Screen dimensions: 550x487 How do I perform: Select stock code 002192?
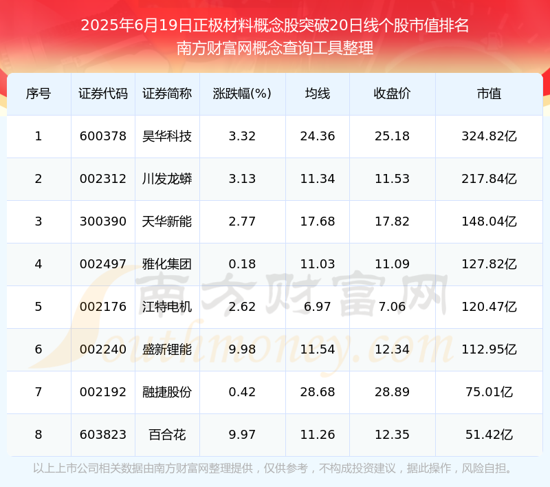pos(102,392)
